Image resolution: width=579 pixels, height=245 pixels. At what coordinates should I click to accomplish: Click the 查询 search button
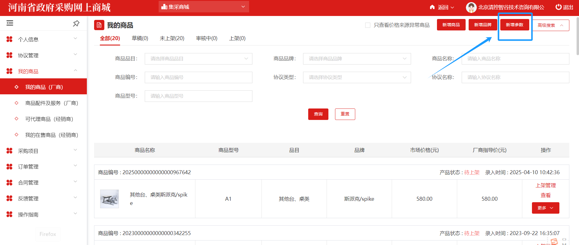coord(318,114)
